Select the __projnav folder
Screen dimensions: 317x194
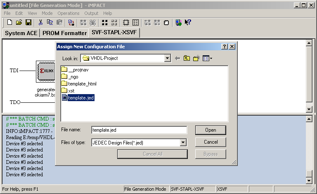pos(75,70)
